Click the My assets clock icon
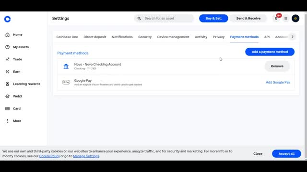 pos(8,47)
